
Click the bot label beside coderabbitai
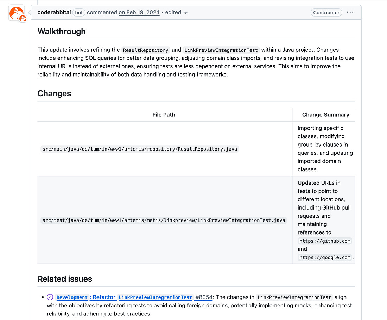coord(79,12)
